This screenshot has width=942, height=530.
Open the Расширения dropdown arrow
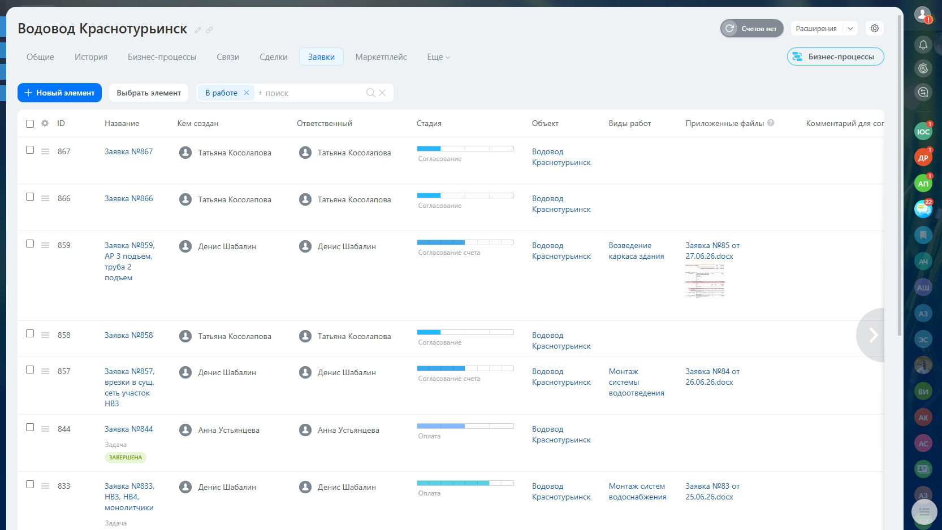[x=850, y=28]
